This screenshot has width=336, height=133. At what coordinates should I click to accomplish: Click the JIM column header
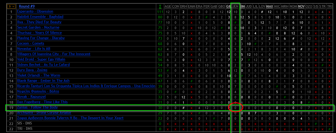coord(242,6)
